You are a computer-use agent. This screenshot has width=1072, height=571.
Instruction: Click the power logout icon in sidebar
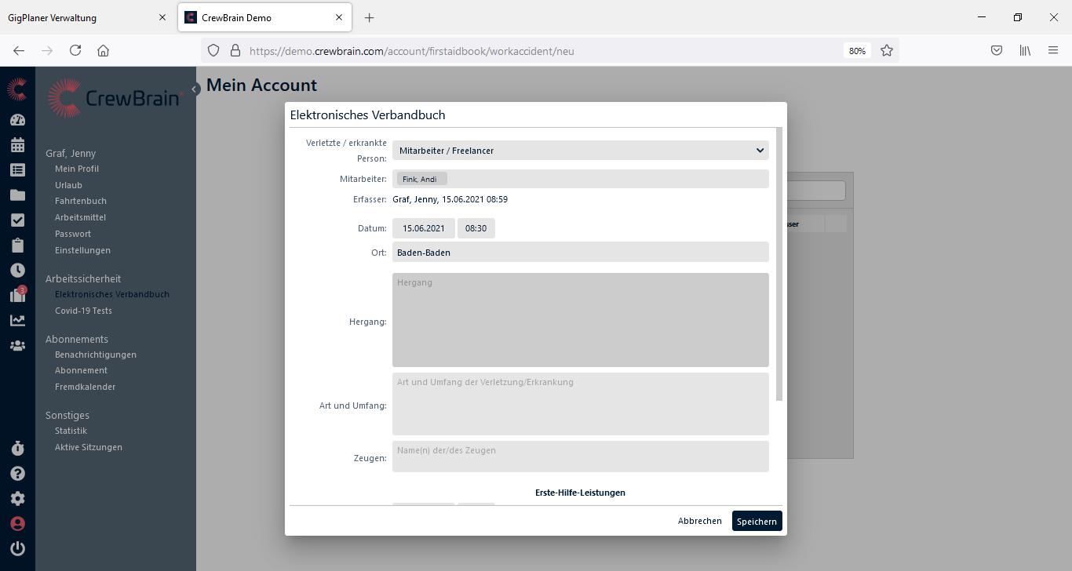17,548
